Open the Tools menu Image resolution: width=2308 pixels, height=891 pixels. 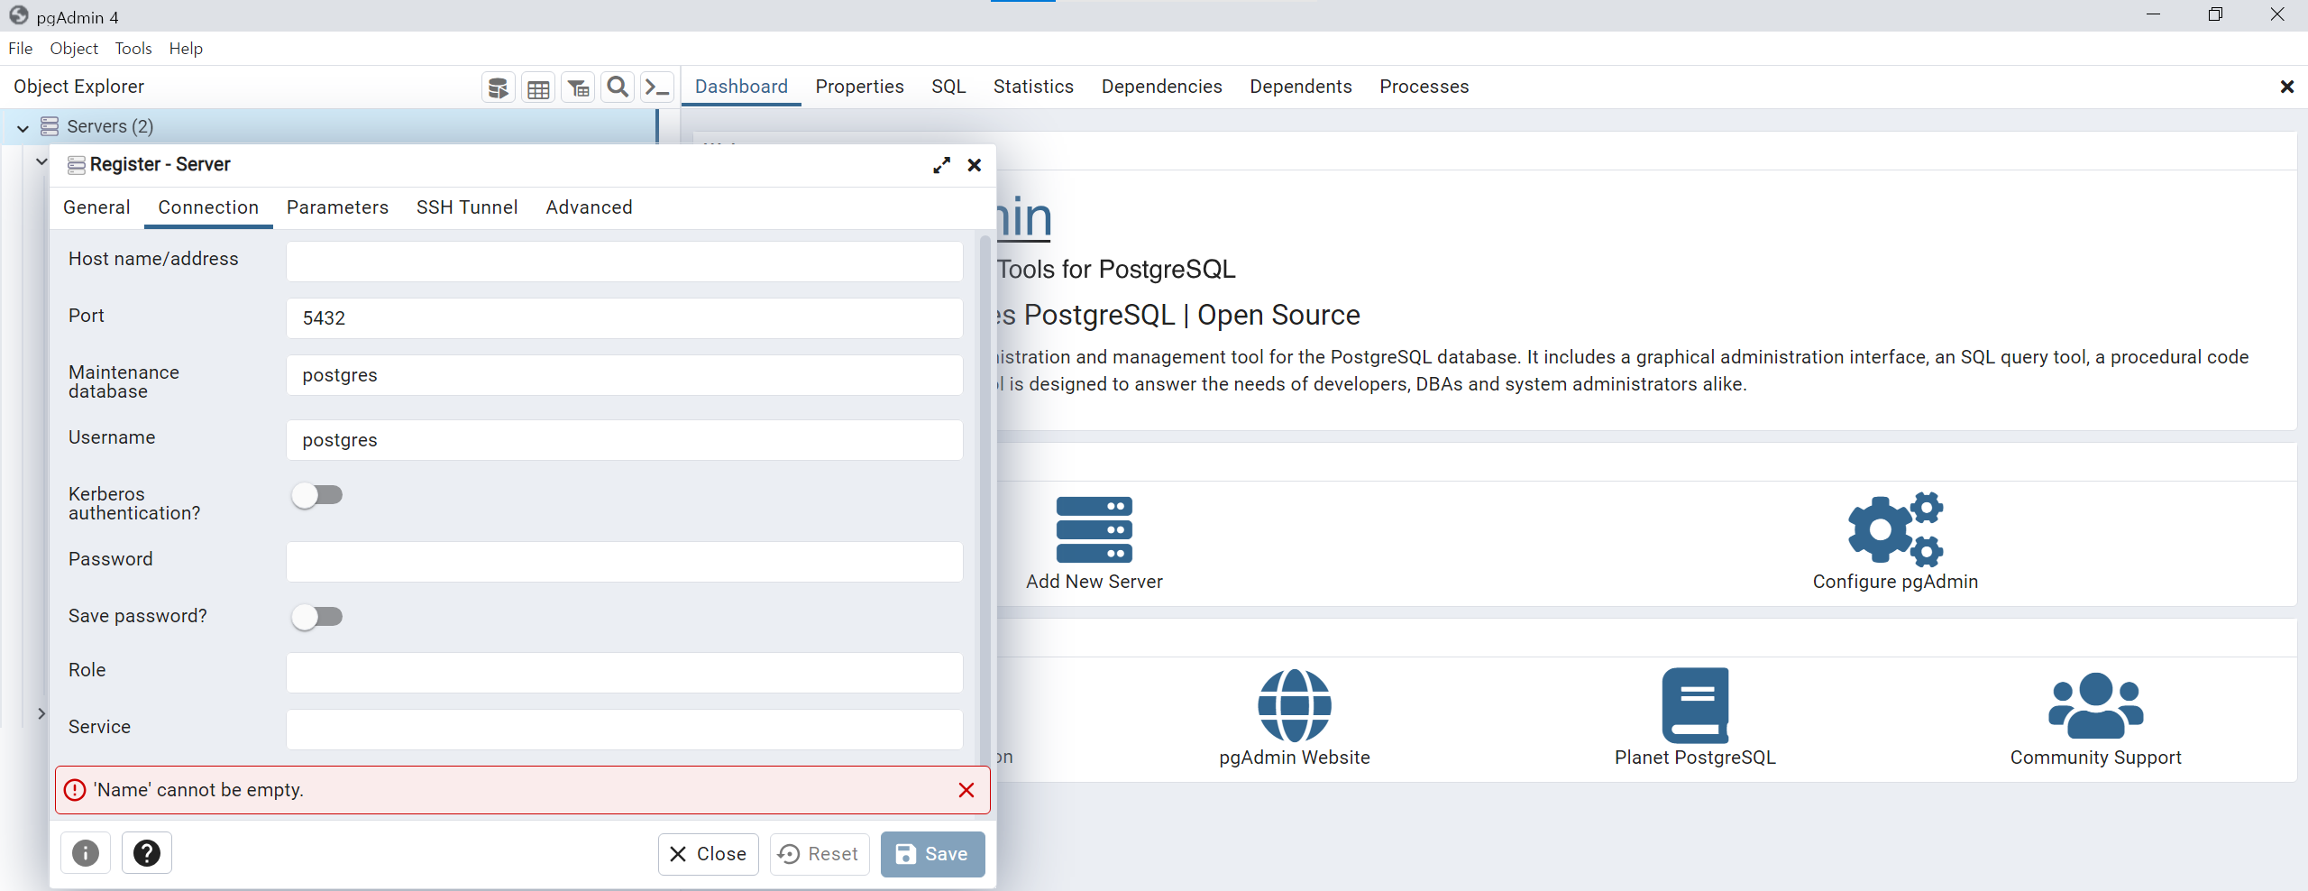(x=133, y=49)
